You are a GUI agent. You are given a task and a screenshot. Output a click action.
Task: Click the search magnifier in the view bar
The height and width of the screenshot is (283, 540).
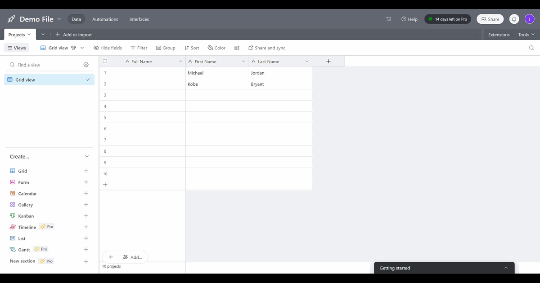pos(531,48)
